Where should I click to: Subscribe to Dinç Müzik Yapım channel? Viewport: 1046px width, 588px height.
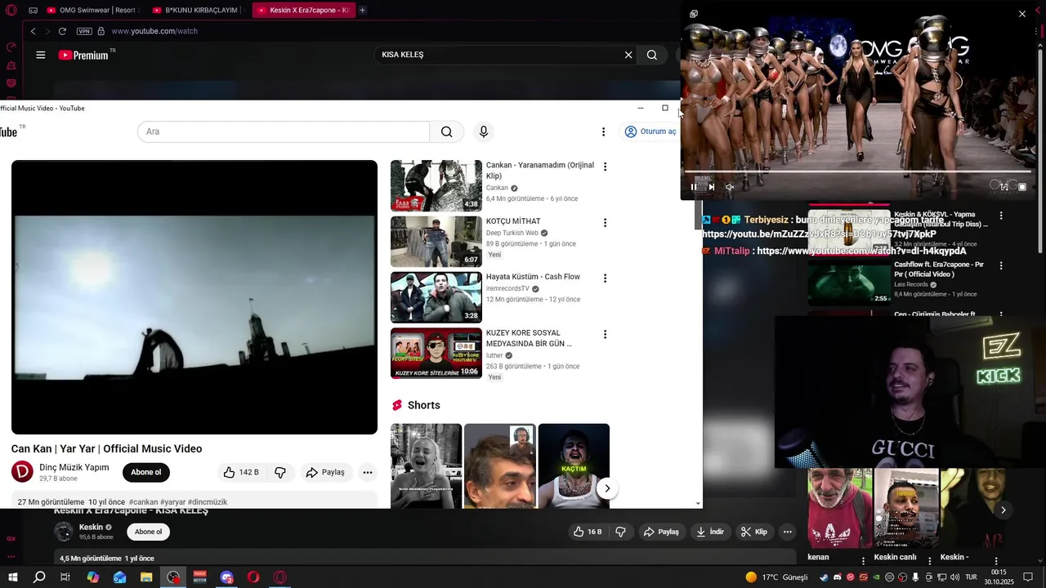click(146, 472)
